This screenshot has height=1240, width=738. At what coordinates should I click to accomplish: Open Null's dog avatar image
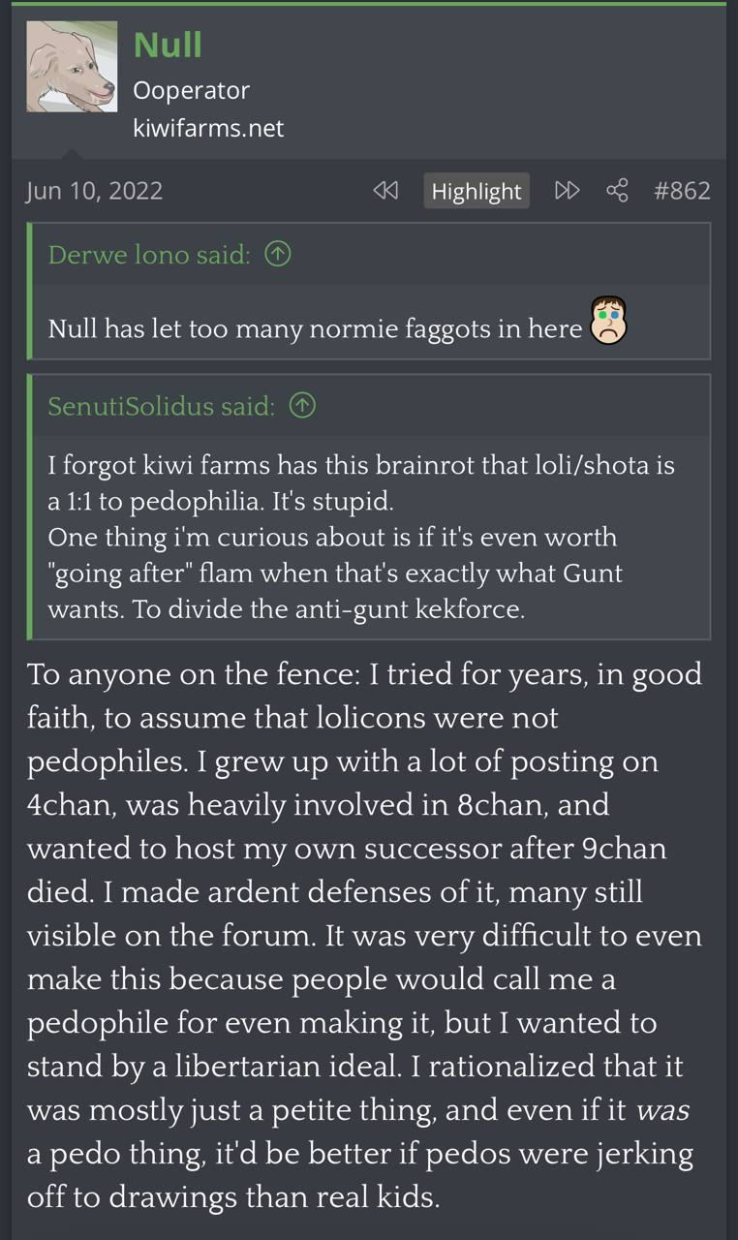click(x=72, y=67)
